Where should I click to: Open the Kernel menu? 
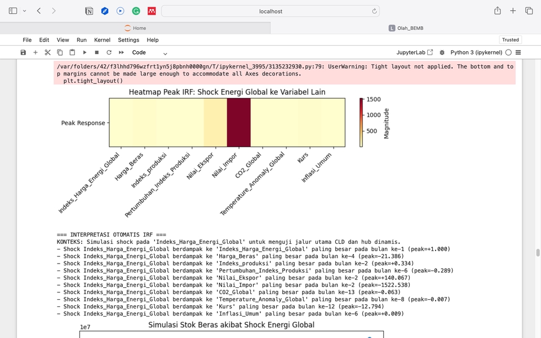(102, 40)
